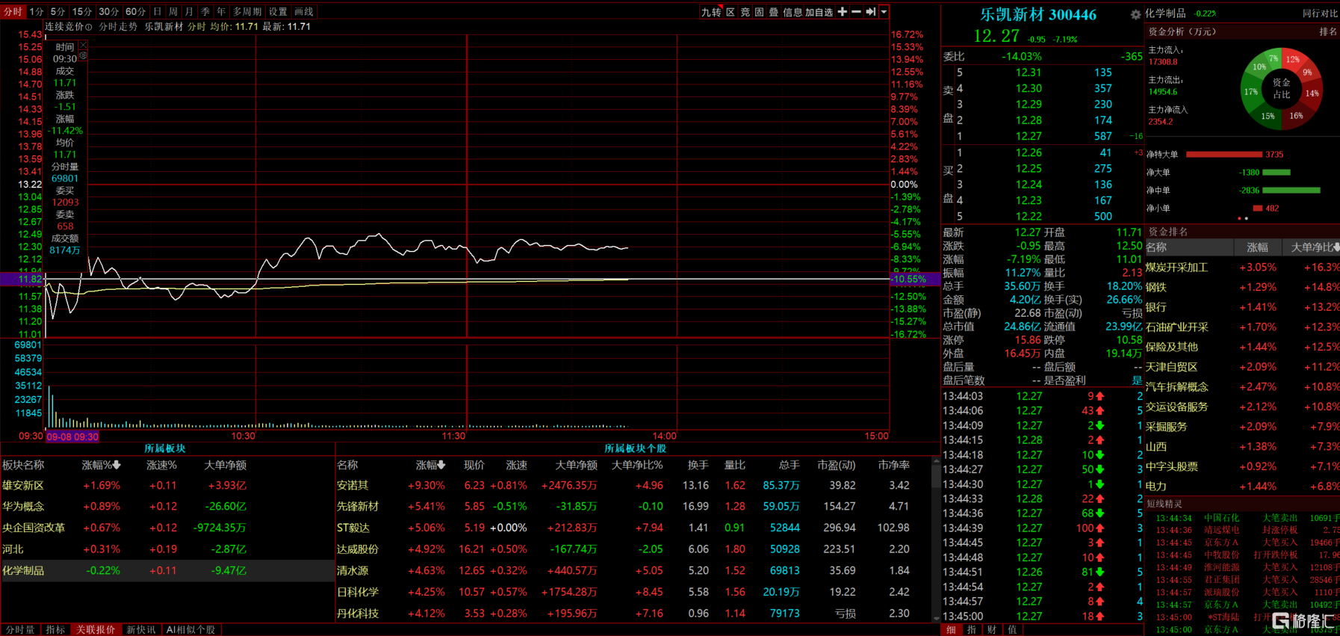Switch to the 月 monthly chart tab
The width and height of the screenshot is (1340, 636).
point(189,12)
